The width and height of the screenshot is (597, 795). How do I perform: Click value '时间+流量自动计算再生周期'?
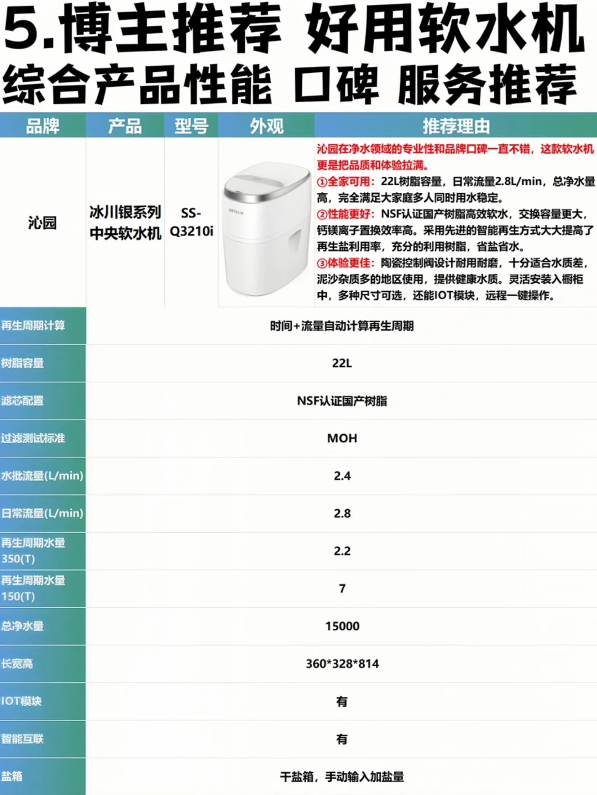(x=342, y=326)
